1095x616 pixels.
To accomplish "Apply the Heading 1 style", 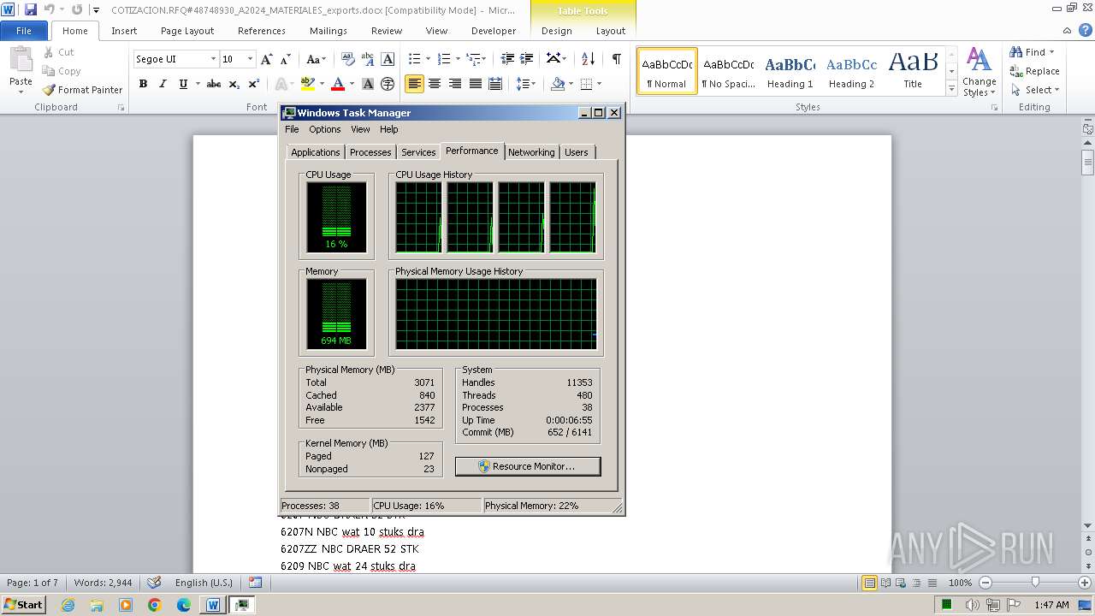I will 790,71.
